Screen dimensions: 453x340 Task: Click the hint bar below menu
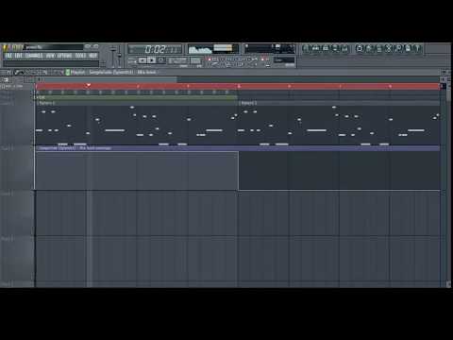tap(51, 64)
